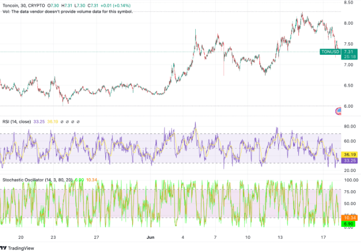This screenshot has height=251, width=361.
Task: Open the RSI (14, close) indicator legend
Action: [x=17, y=122]
